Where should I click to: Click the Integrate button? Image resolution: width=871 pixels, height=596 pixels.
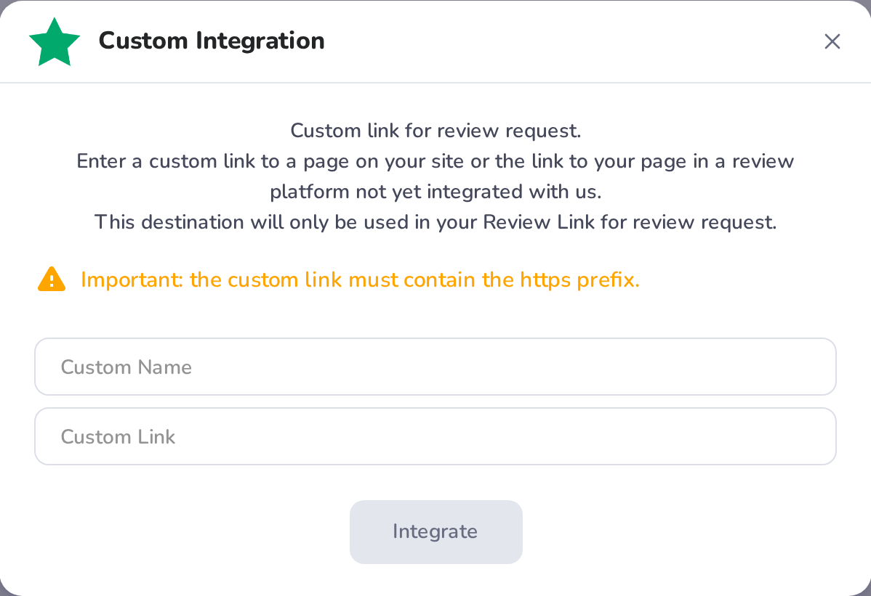(436, 531)
